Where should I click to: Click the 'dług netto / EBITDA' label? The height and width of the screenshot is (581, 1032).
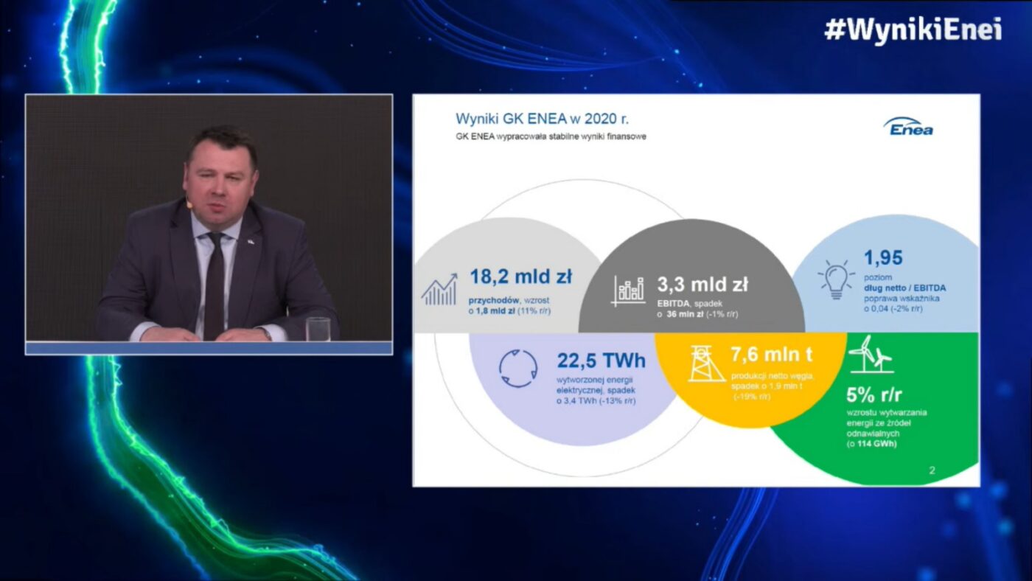[905, 288]
